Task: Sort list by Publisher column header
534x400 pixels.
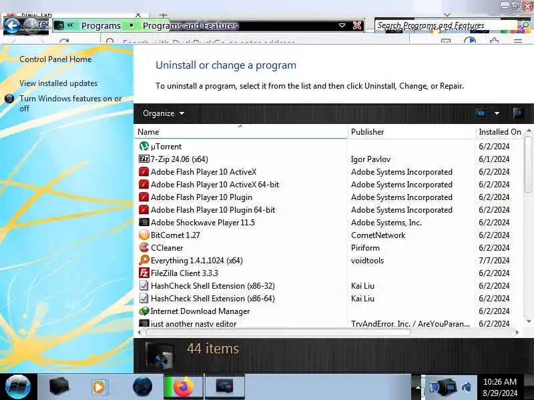Action: pos(412,131)
